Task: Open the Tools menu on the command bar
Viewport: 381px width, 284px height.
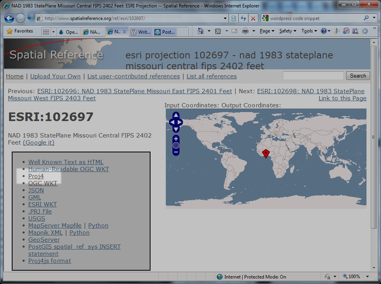Action: coord(308,31)
